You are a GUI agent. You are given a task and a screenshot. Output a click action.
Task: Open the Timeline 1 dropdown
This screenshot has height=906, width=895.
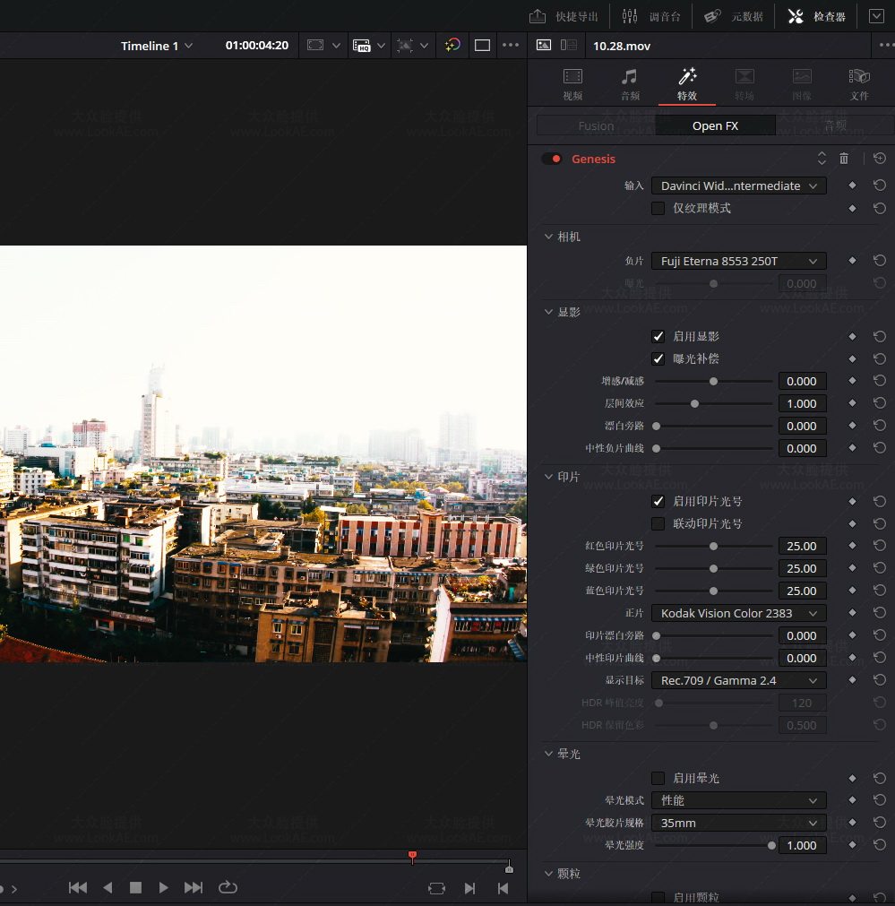point(156,46)
